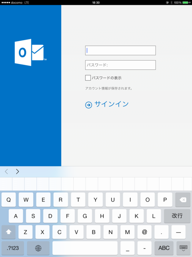Tap the W key
The image size is (192, 257).
(26, 200)
